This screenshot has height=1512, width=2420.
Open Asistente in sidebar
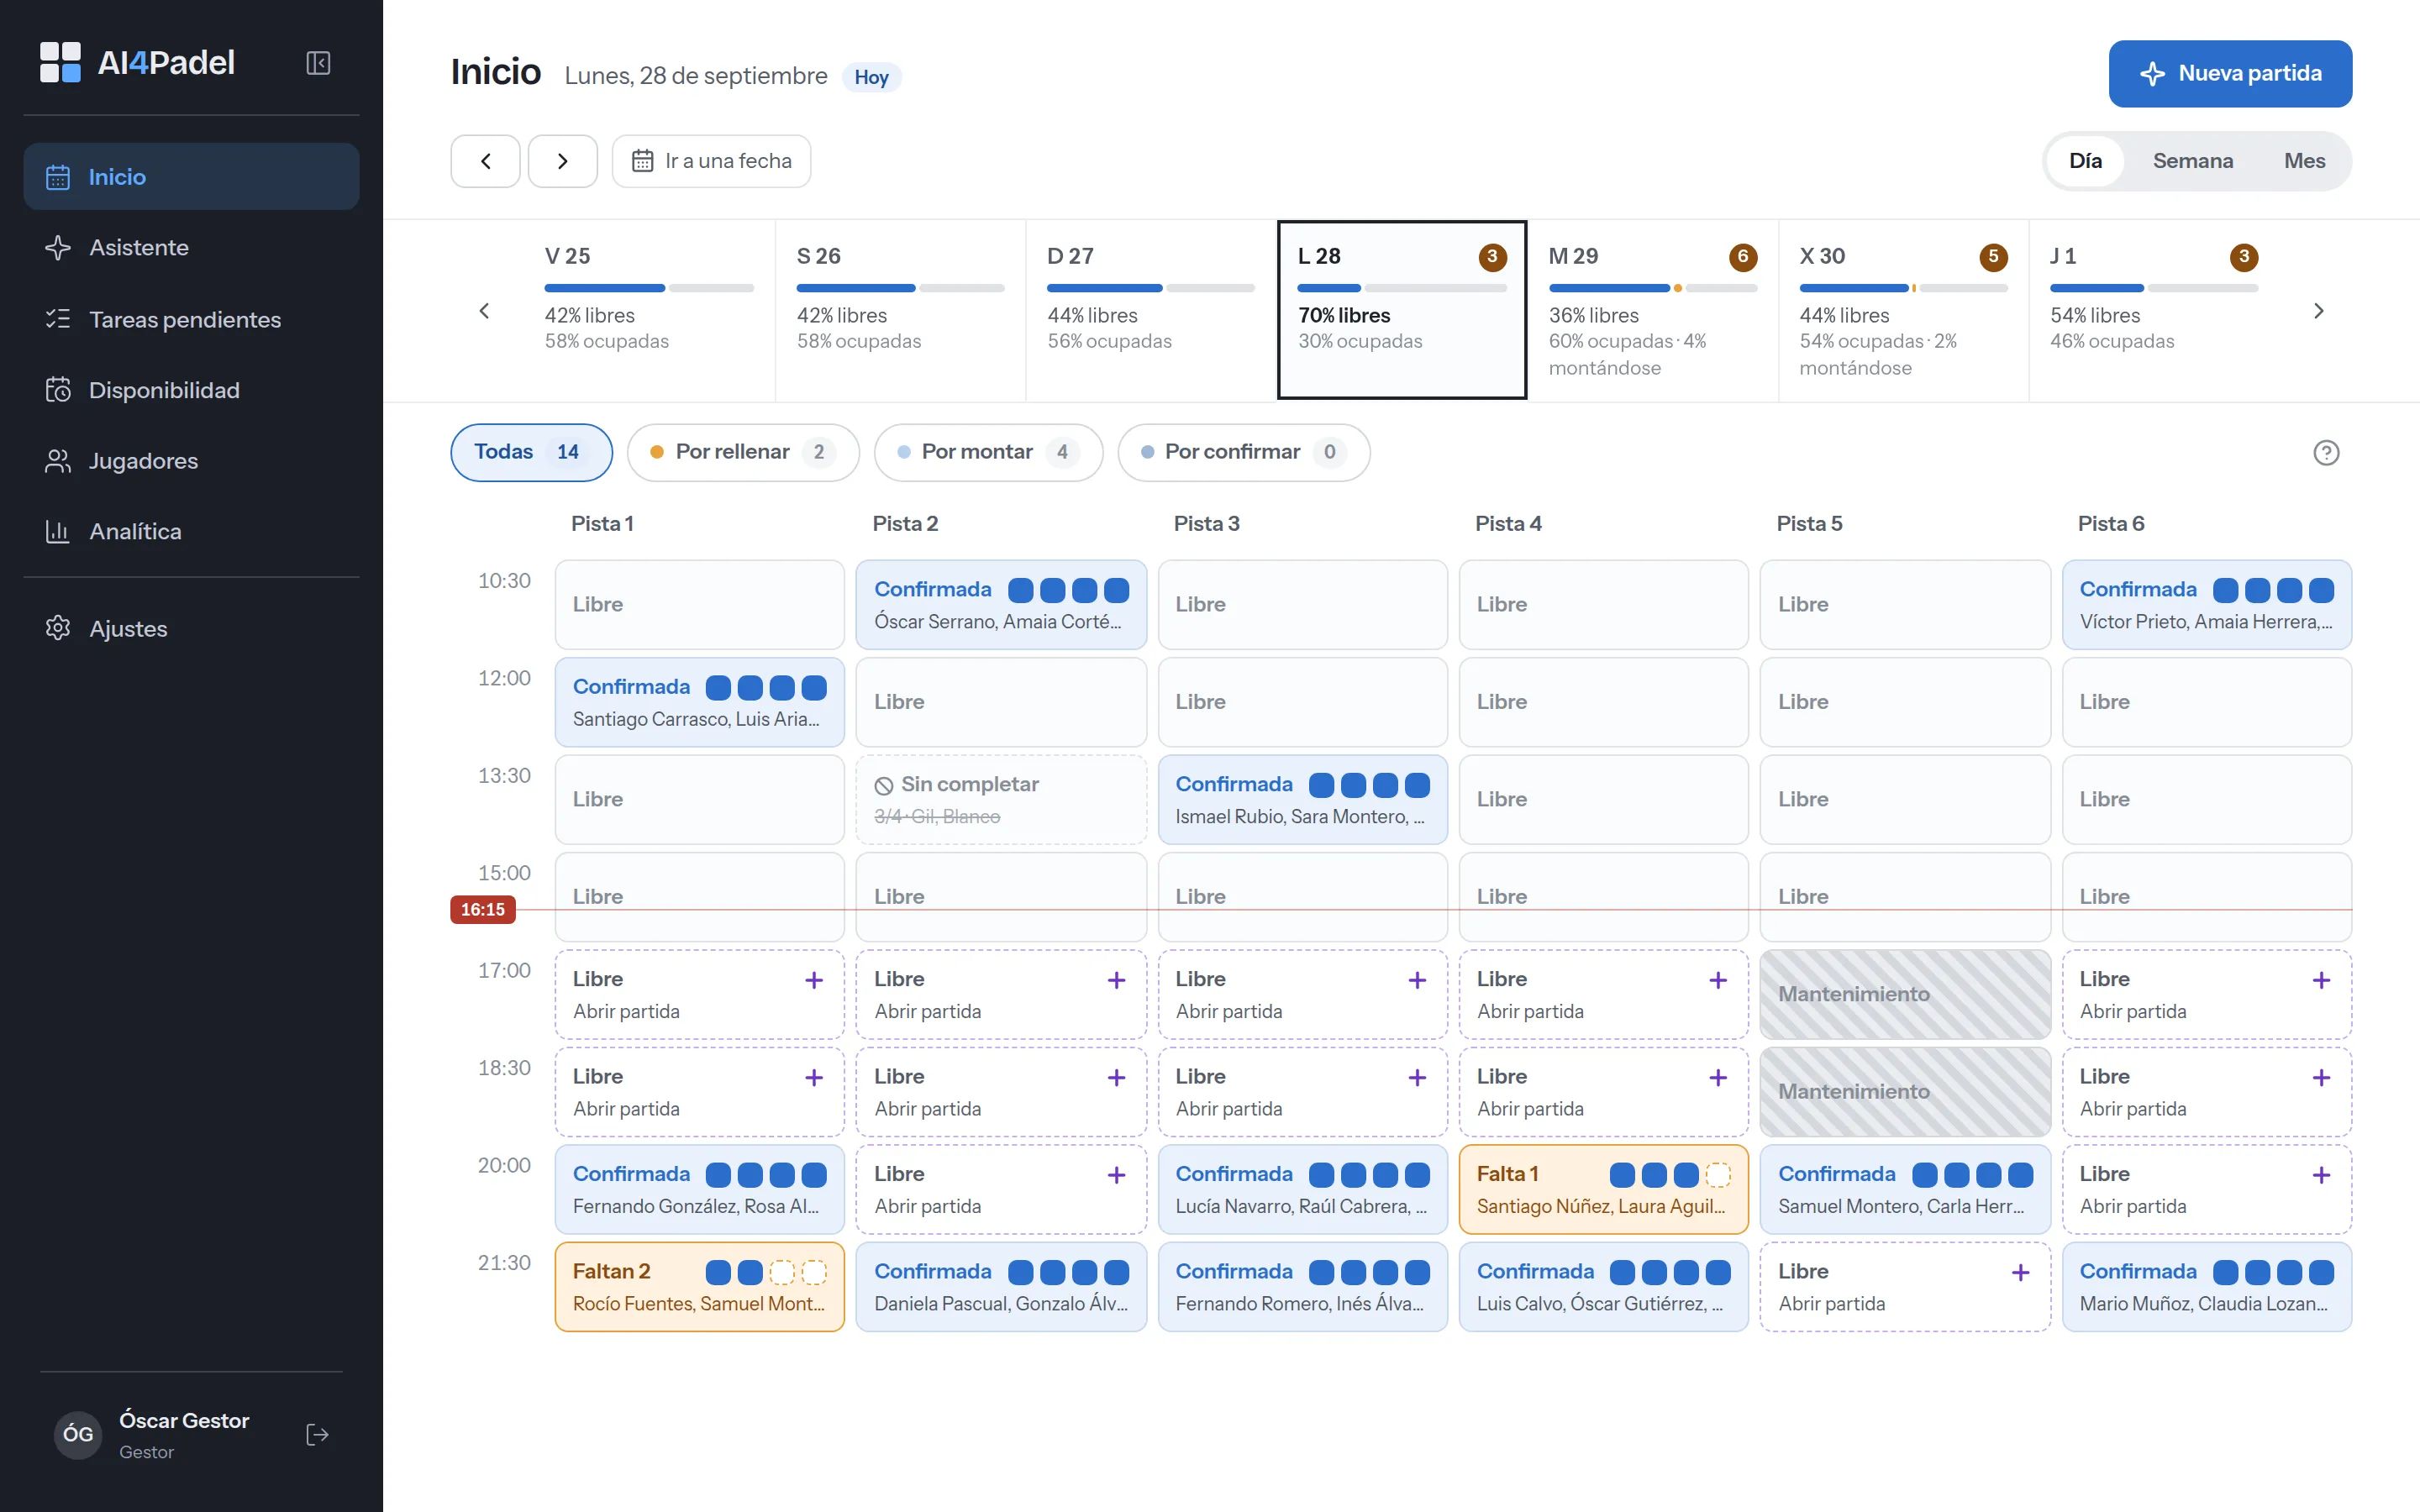(191, 247)
